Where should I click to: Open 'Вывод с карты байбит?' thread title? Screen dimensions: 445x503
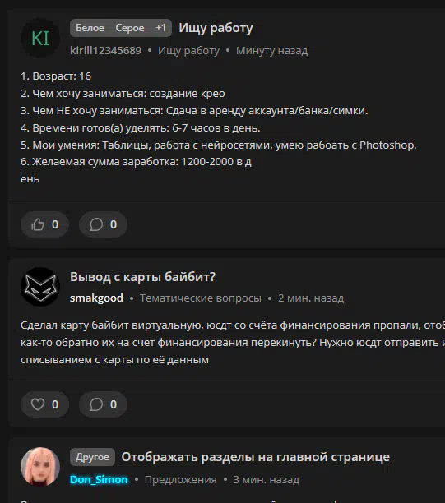pos(142,276)
